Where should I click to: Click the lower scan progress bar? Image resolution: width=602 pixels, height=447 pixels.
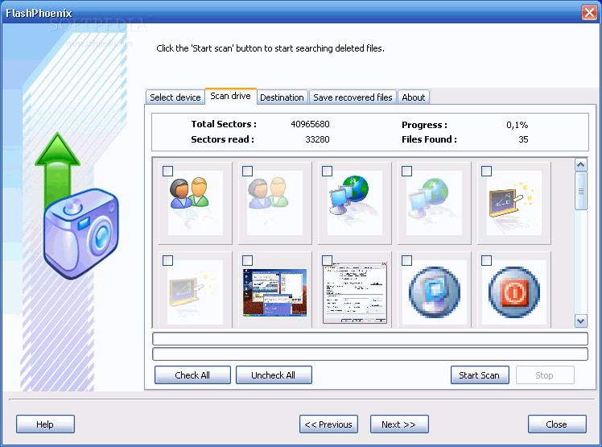370,354
